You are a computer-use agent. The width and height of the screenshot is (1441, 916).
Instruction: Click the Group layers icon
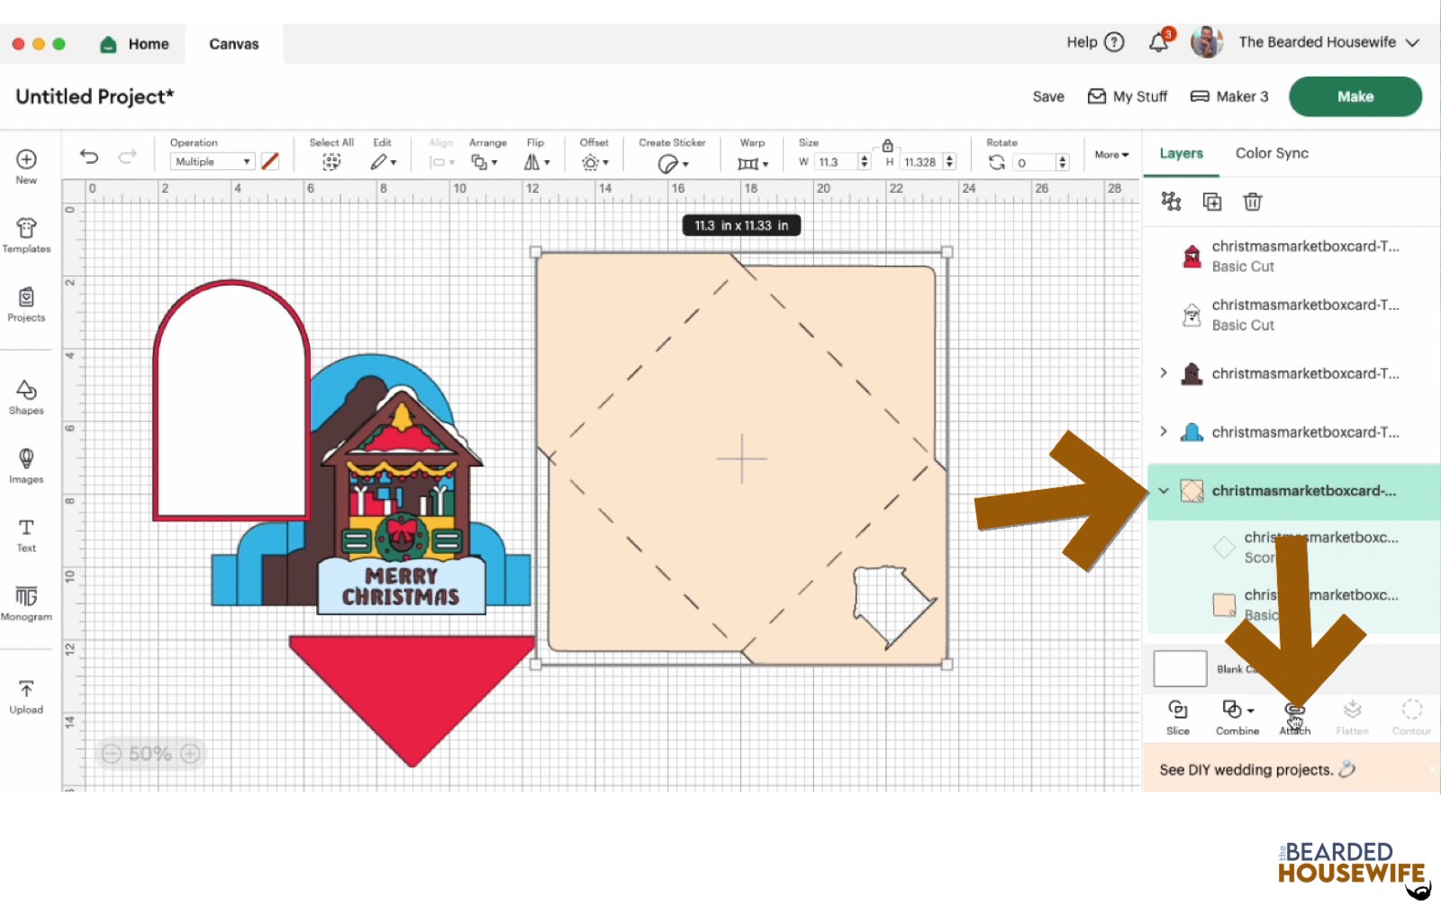pyautogui.click(x=1171, y=201)
